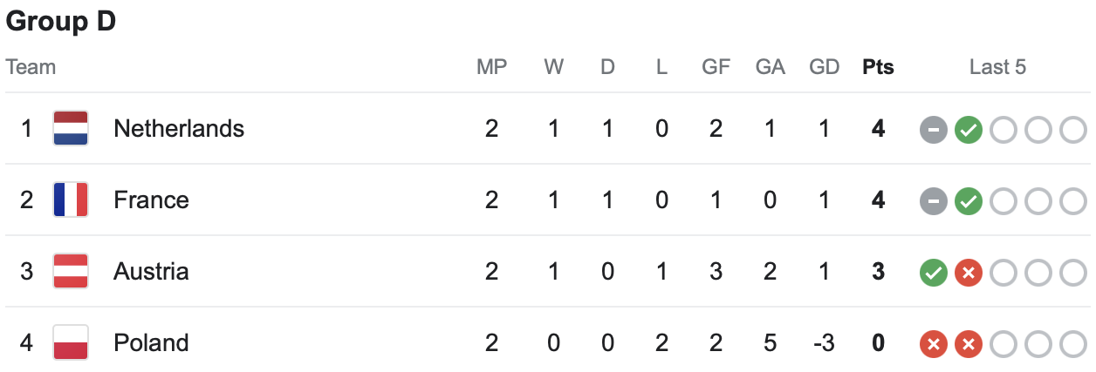Image resolution: width=1096 pixels, height=372 pixels.
Task: Click Netherlands' green win checkmark icon
Action: [968, 130]
